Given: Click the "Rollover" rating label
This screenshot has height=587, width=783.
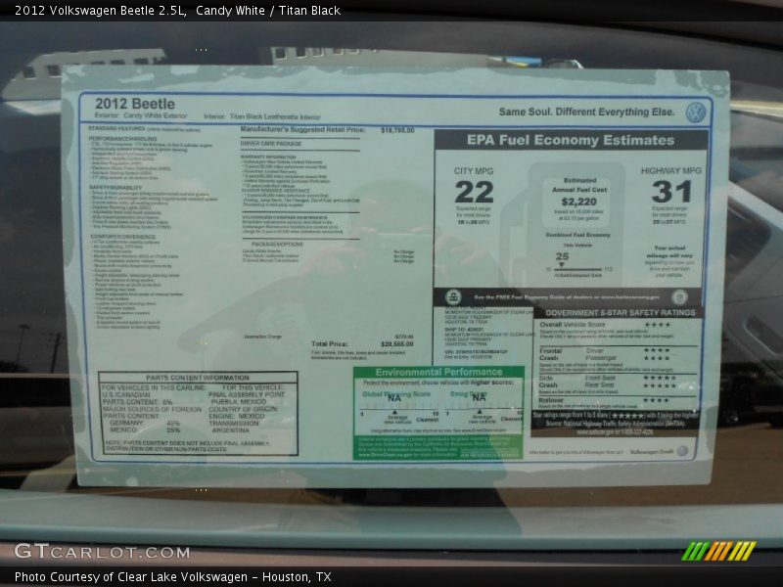Looking at the screenshot, I should [x=551, y=400].
